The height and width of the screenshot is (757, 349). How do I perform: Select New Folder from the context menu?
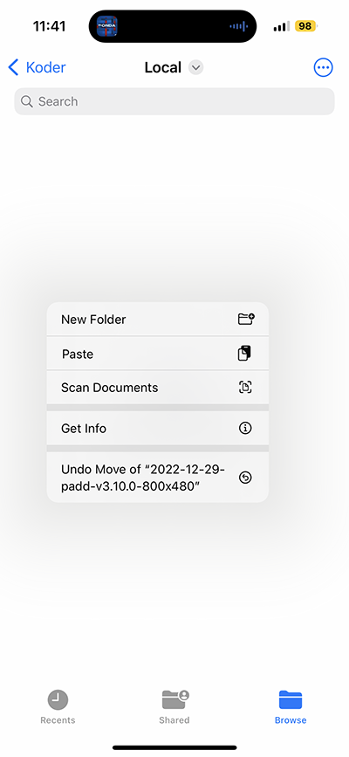pyautogui.click(x=157, y=319)
